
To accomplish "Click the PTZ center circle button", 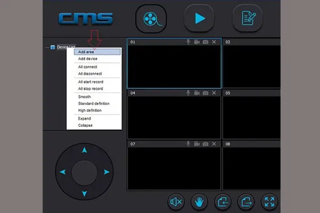I will coord(84,173).
